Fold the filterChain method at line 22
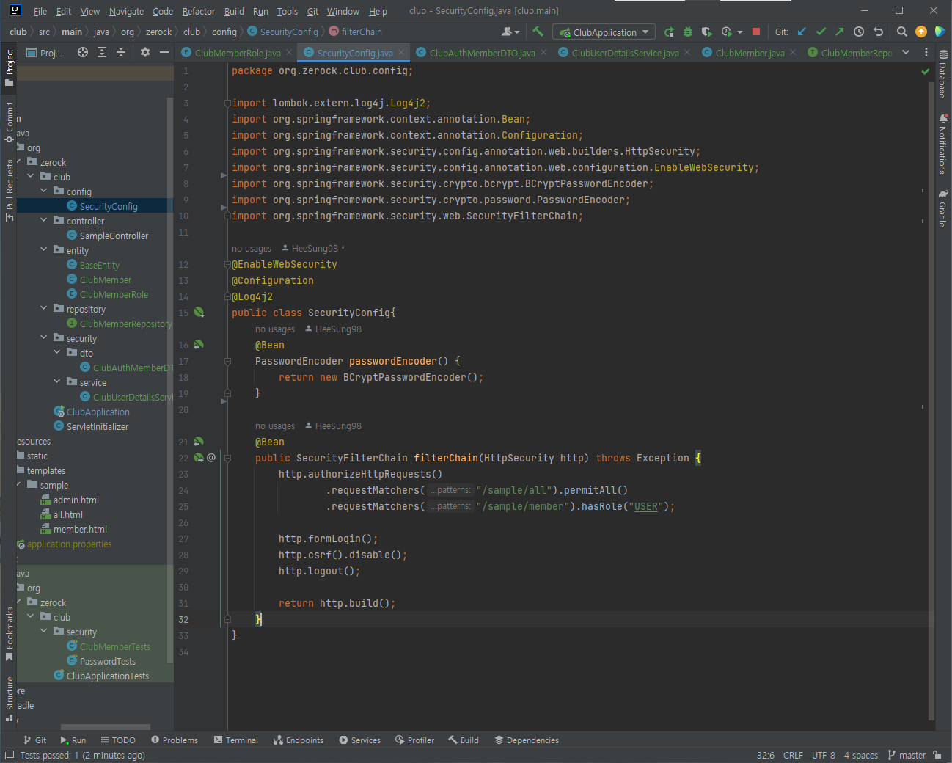The image size is (952, 763). coord(227,458)
